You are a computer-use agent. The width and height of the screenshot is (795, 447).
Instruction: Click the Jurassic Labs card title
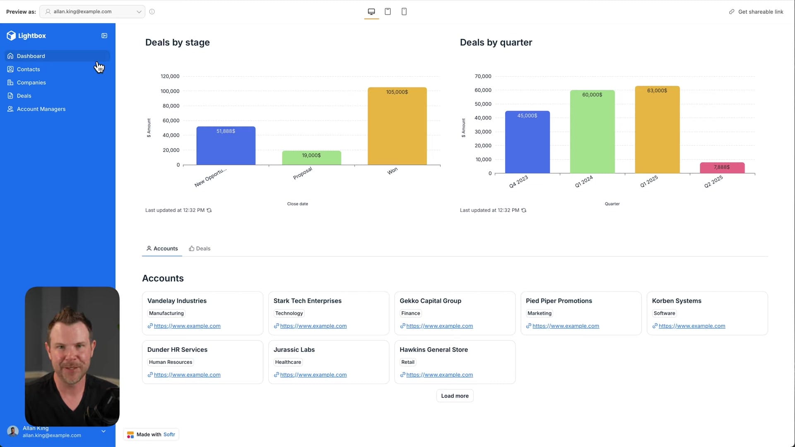coord(294,350)
